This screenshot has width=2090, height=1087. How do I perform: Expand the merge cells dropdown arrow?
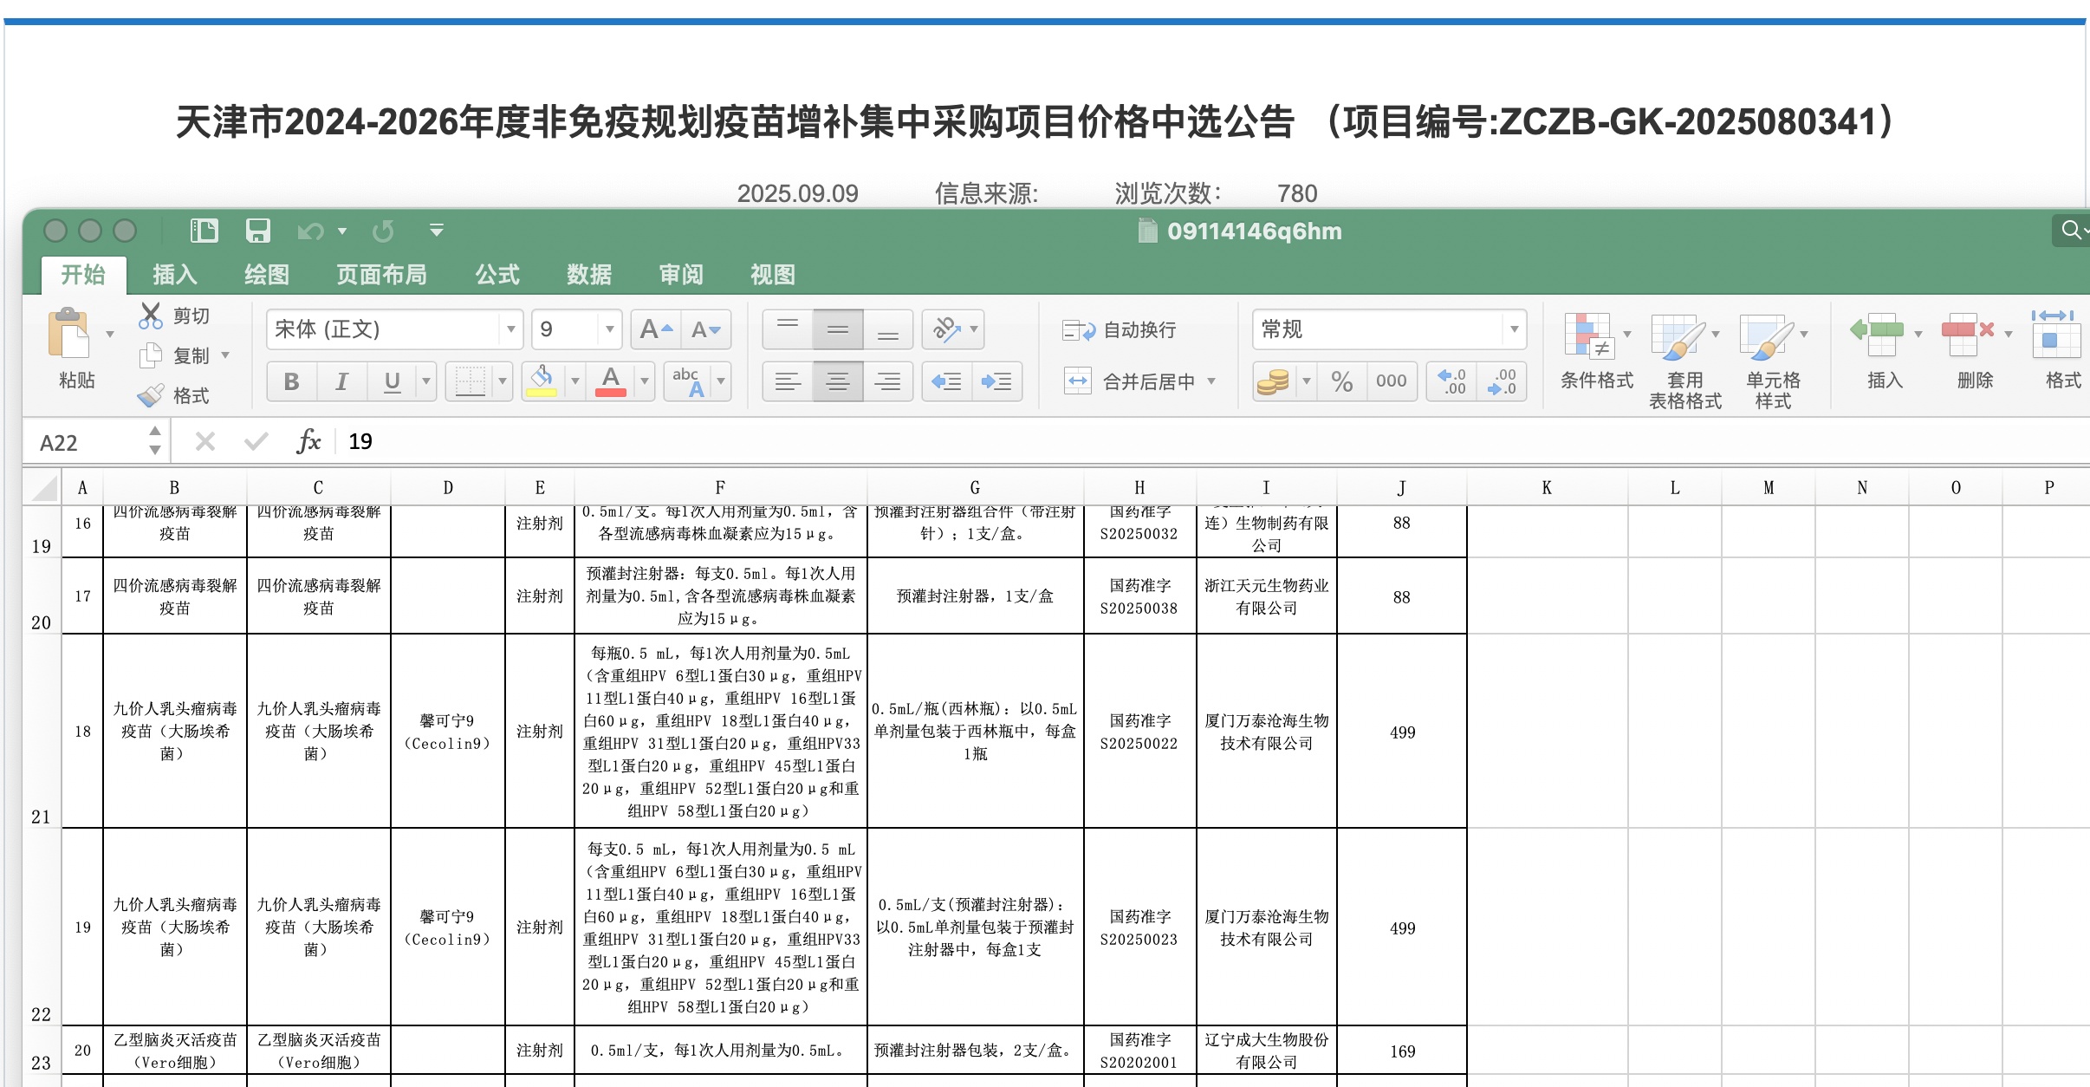pos(1211,381)
